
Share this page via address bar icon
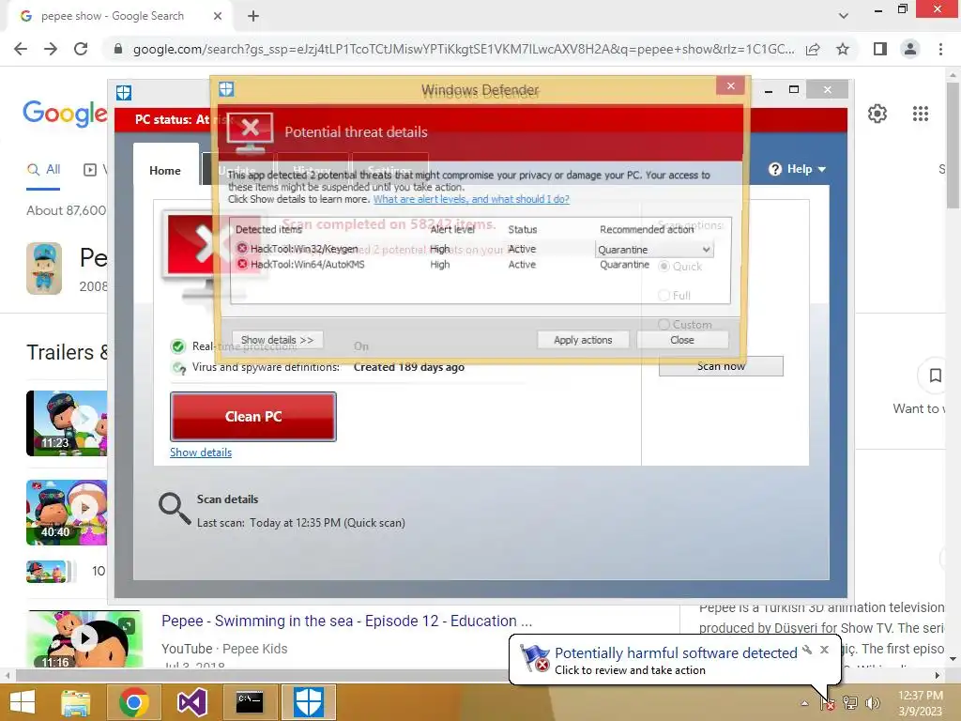[x=813, y=49]
